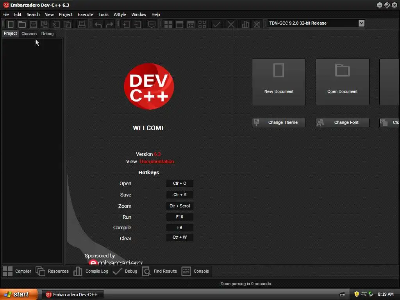Click the Ctr + S hotkey box
The image size is (400, 300).
[x=180, y=195]
